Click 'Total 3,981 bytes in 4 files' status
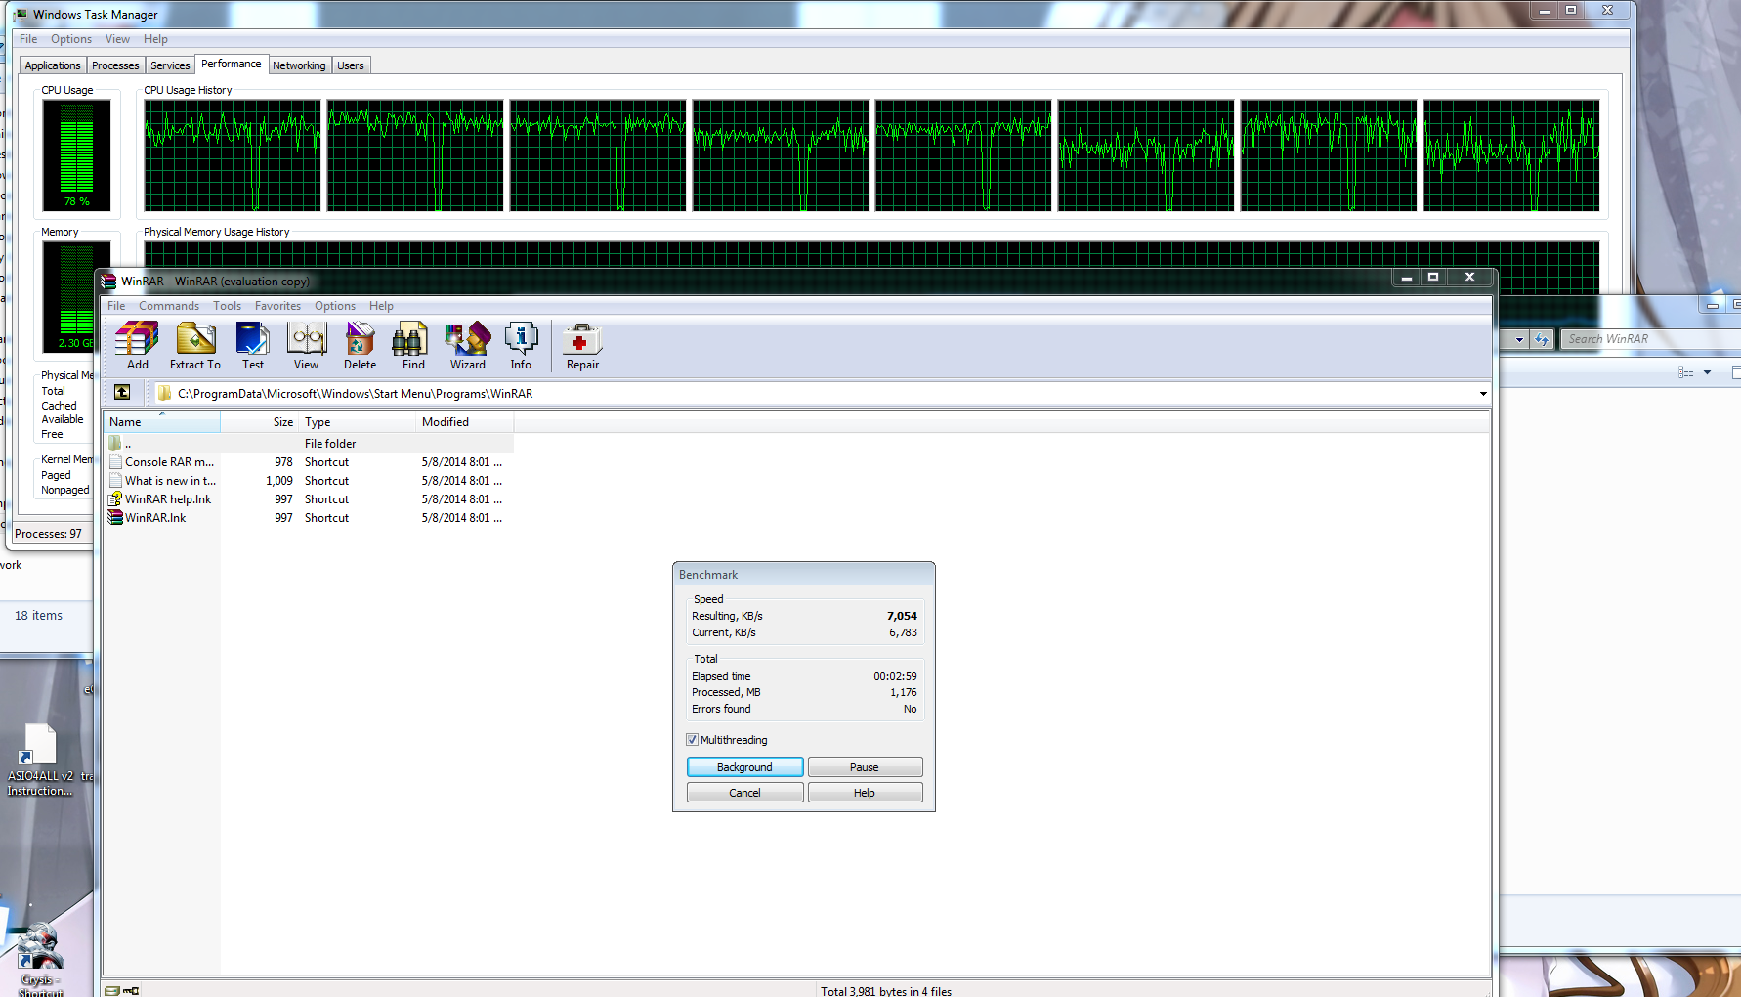The image size is (1741, 997). [x=886, y=991]
